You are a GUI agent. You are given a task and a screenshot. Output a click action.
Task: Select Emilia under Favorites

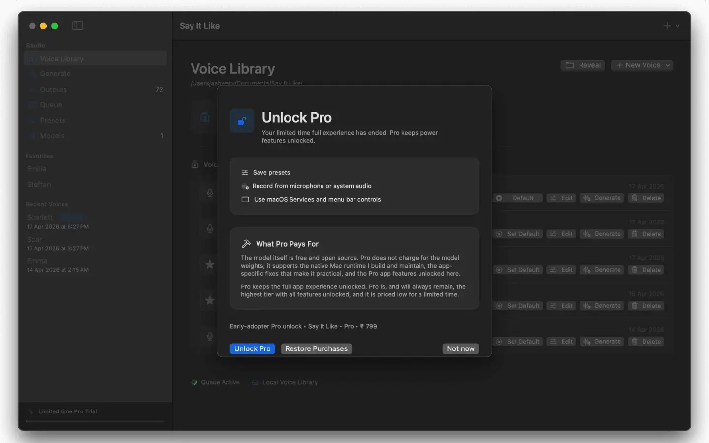[x=37, y=169]
